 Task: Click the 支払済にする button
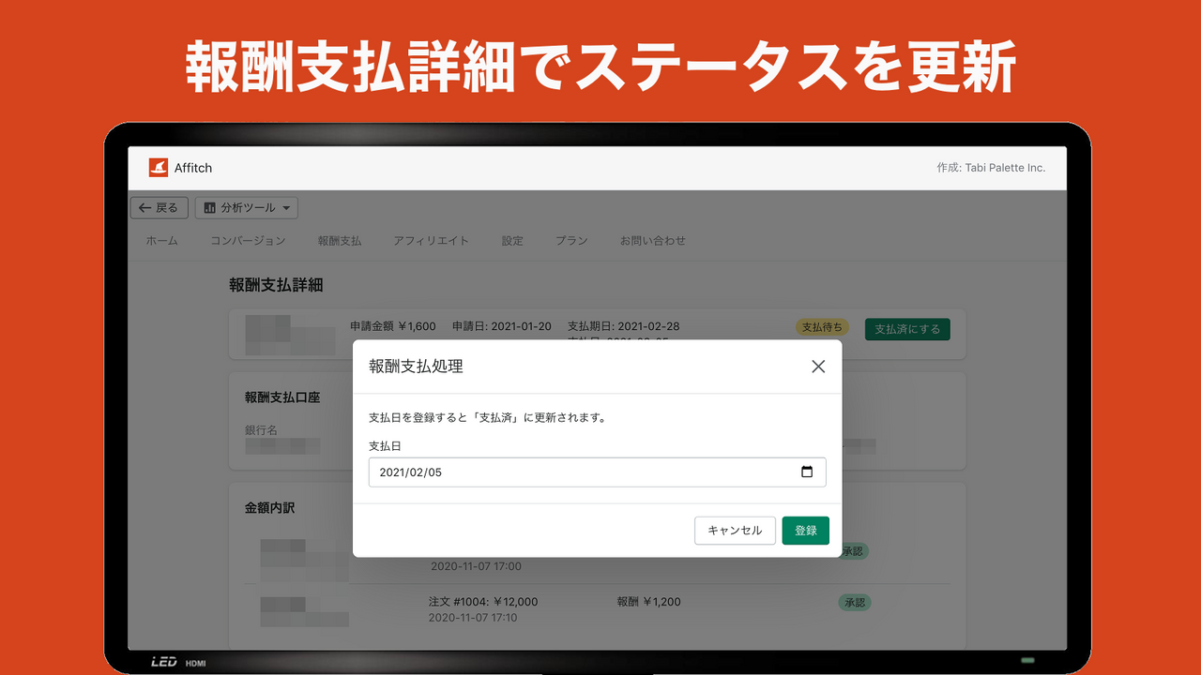point(906,329)
